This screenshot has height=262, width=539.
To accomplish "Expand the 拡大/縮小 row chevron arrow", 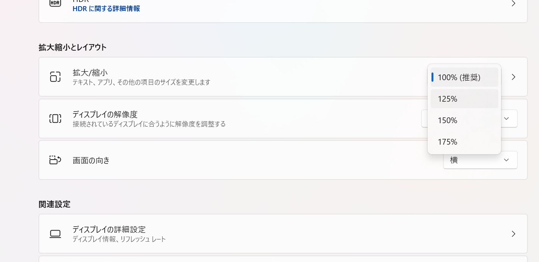I will point(513,77).
